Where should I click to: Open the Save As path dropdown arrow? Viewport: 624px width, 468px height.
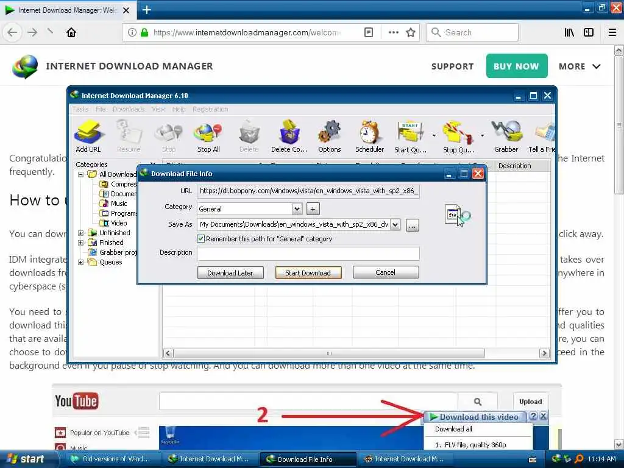click(x=395, y=225)
